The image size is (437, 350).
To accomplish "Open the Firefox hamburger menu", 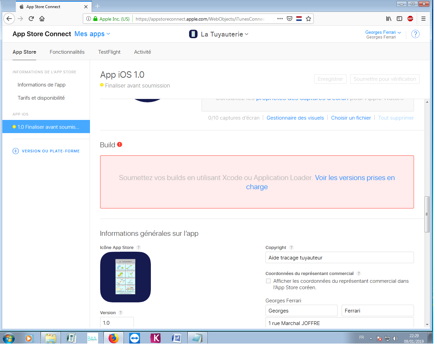I will coord(423,19).
